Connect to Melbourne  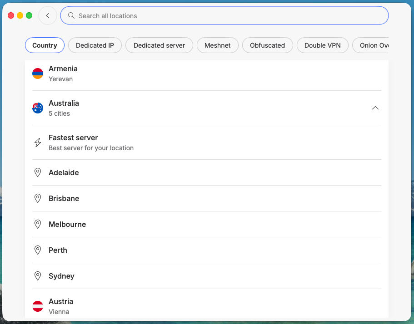[x=207, y=224]
